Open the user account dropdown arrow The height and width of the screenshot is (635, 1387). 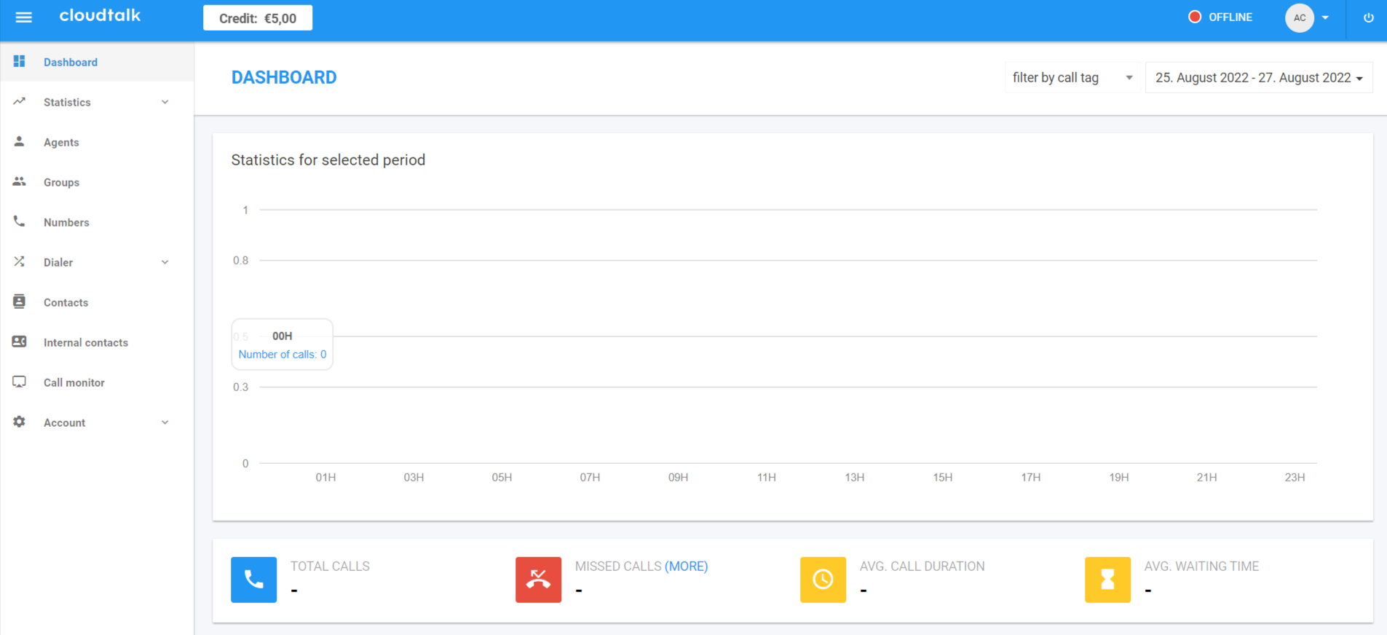pyautogui.click(x=1326, y=17)
